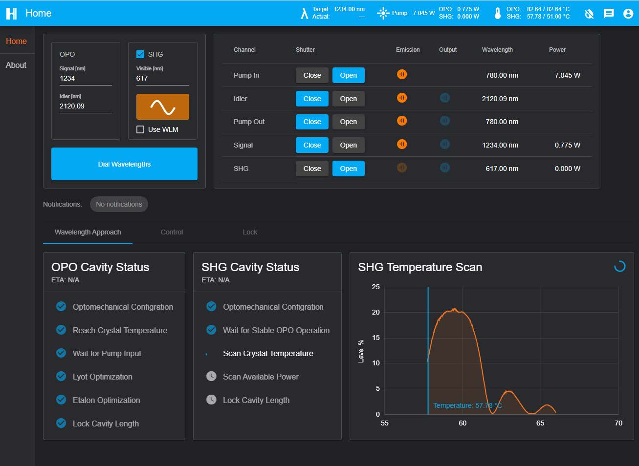Click the crossed-out water drop icon
The image size is (639, 466).
589,14
